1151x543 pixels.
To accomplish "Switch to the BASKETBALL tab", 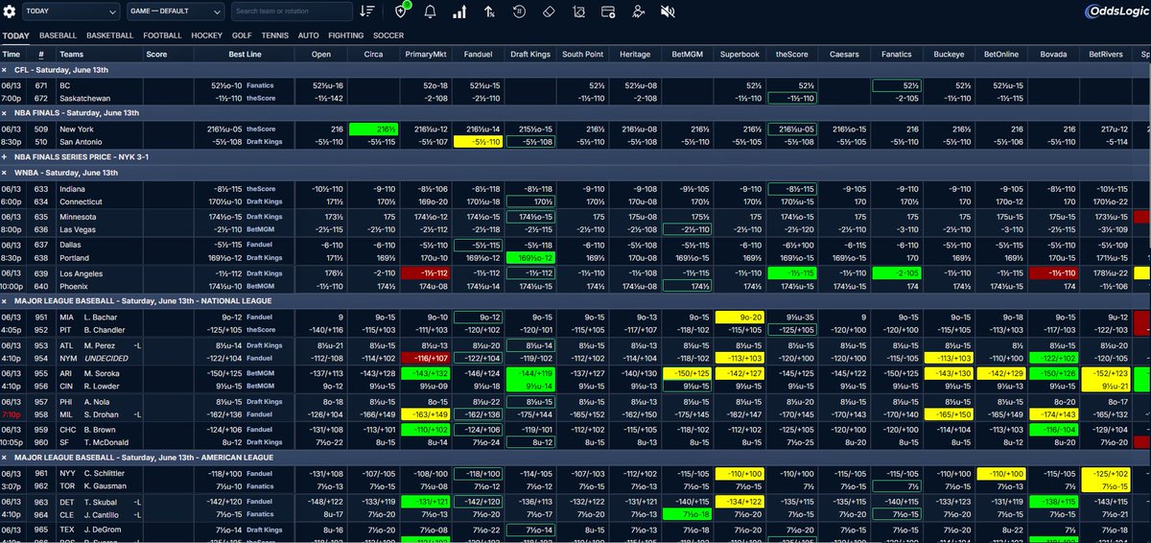I will click(x=109, y=35).
